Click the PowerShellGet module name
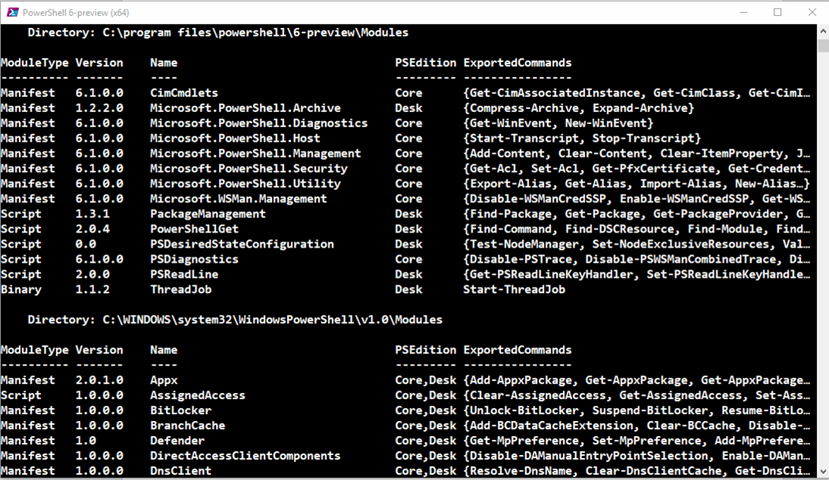The width and height of the screenshot is (829, 480). [x=194, y=229]
